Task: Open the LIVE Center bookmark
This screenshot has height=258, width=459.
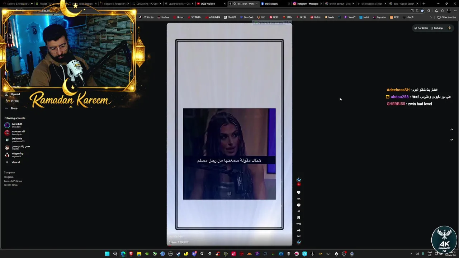Action: tap(146, 17)
